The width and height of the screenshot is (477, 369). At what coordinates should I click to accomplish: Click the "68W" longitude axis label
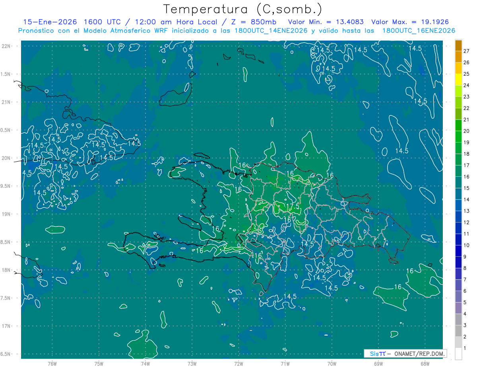coord(425,364)
